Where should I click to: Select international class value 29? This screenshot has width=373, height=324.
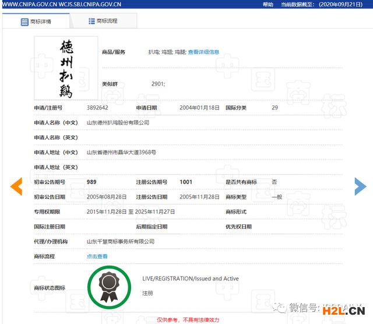(x=275, y=108)
